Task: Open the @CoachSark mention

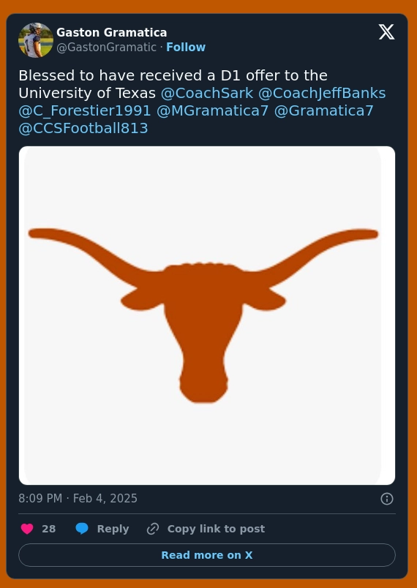Action: pyautogui.click(x=207, y=94)
